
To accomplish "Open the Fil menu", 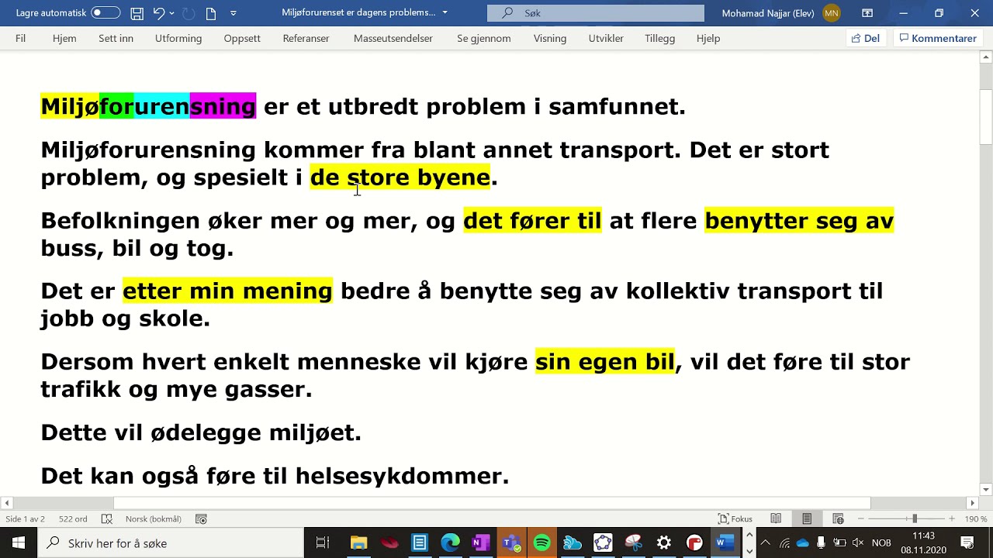I will 21,38.
